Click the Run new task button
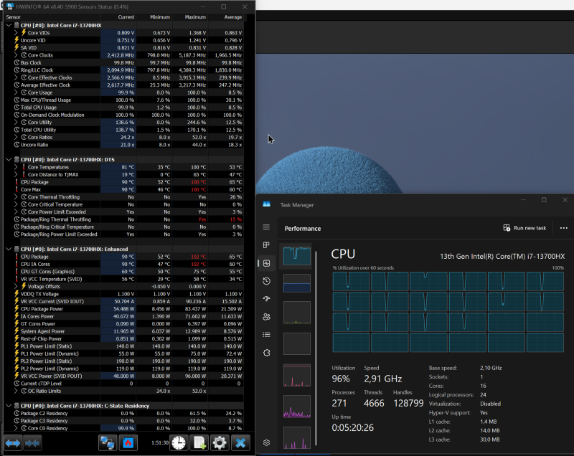Viewport: 574px width, 456px height. (x=524, y=228)
